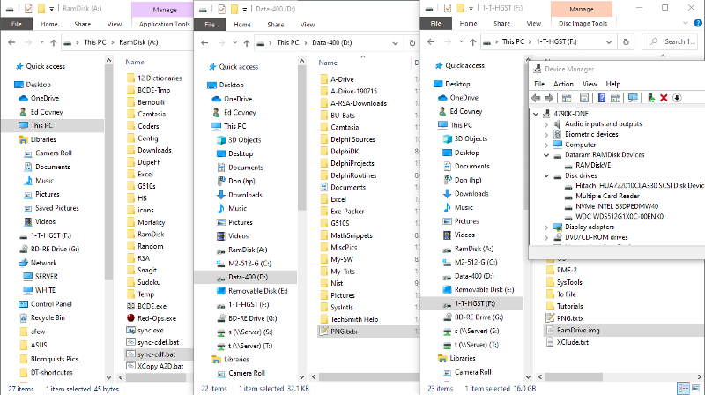Image resolution: width=705 pixels, height=395 pixels.
Task: Toggle Device Manager's show/hide console tree icon
Action: point(567,98)
